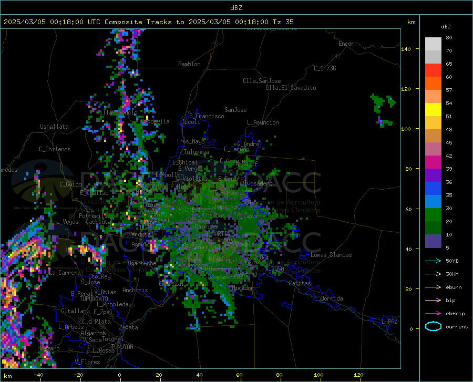473x382 pixels.
Task: Click the Tres_Mayo label
Action: (190, 141)
